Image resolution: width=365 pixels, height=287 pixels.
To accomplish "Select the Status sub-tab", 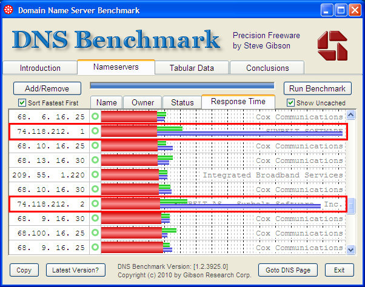I will (x=182, y=102).
